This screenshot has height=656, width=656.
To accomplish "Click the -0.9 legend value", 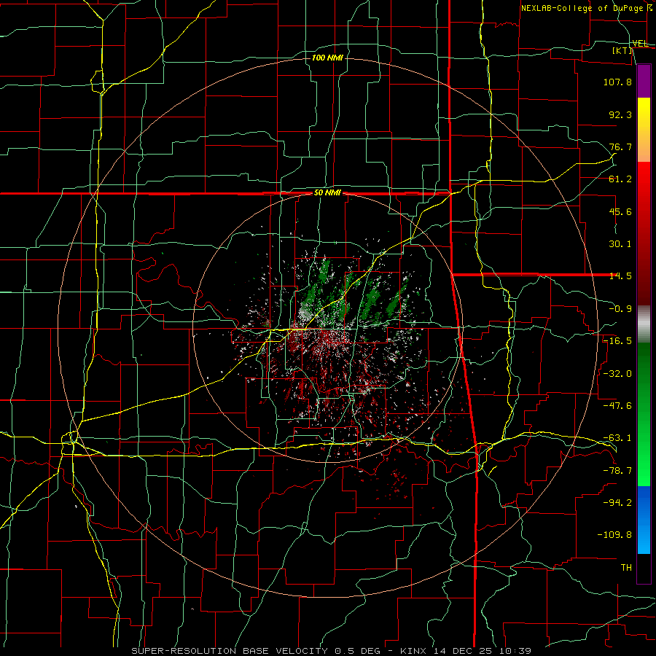I will (620, 309).
